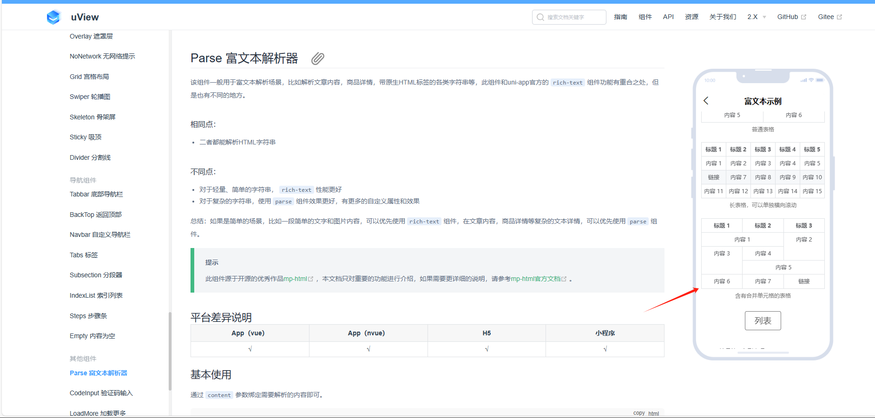Open Grid 宫格布局 in the sidebar
Viewport: 875px width, 418px height.
[89, 77]
